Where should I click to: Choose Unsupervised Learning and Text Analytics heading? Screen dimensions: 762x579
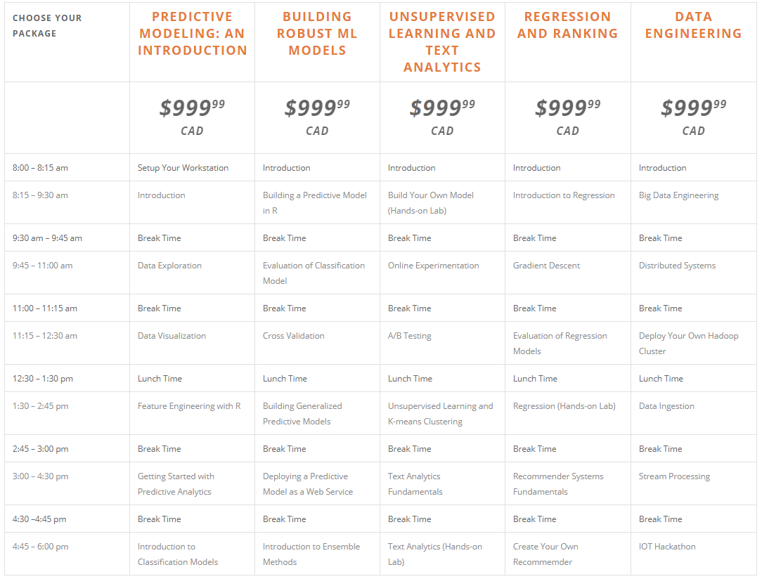(441, 41)
